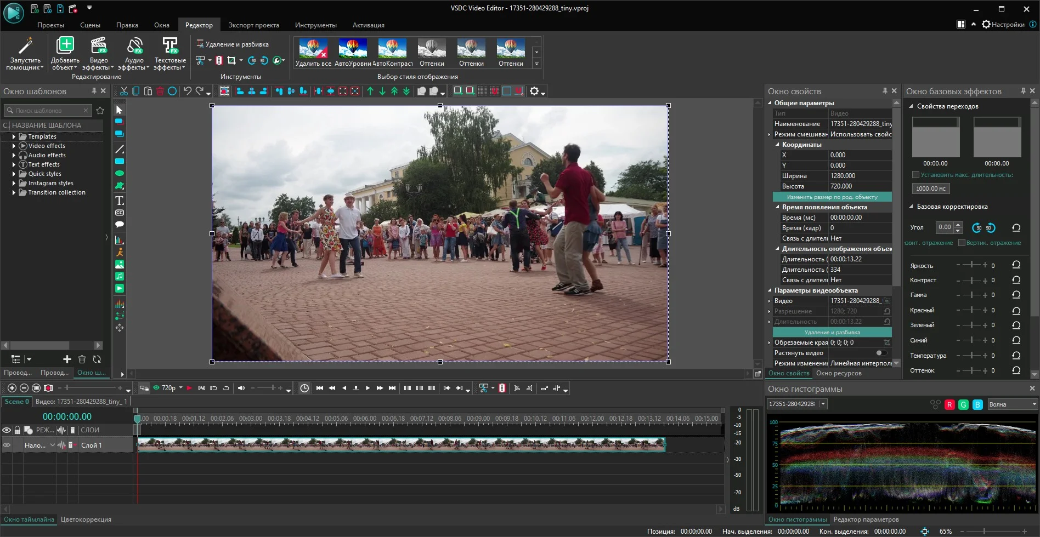Add template with plus icon
1040x537 pixels.
tap(67, 359)
